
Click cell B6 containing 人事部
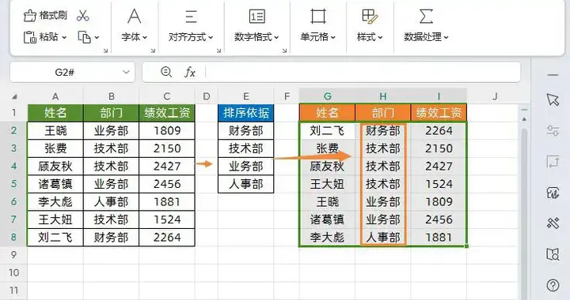click(112, 202)
